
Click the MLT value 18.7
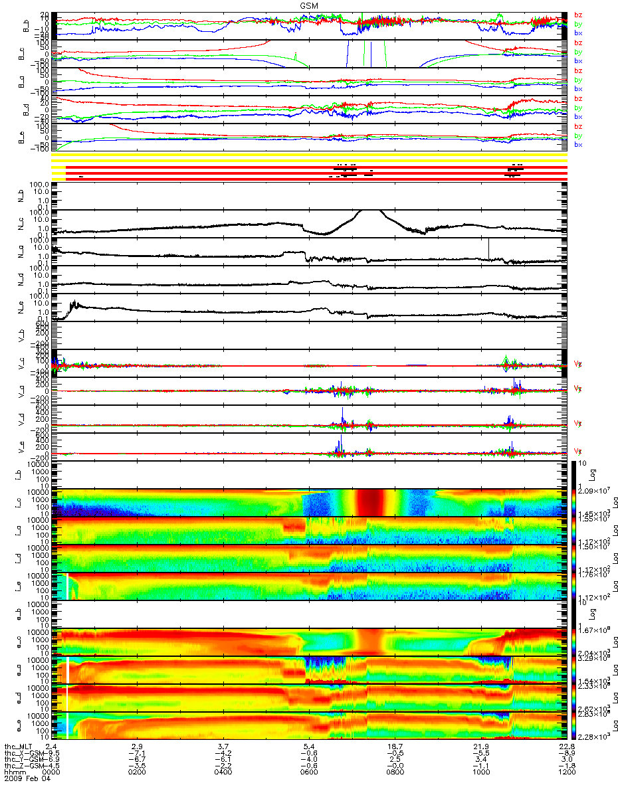click(395, 746)
